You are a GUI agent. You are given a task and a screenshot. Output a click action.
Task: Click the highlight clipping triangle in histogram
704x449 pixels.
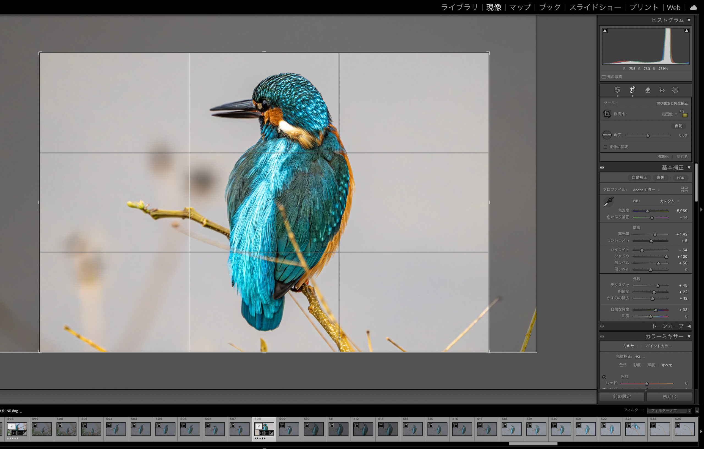pyautogui.click(x=686, y=31)
